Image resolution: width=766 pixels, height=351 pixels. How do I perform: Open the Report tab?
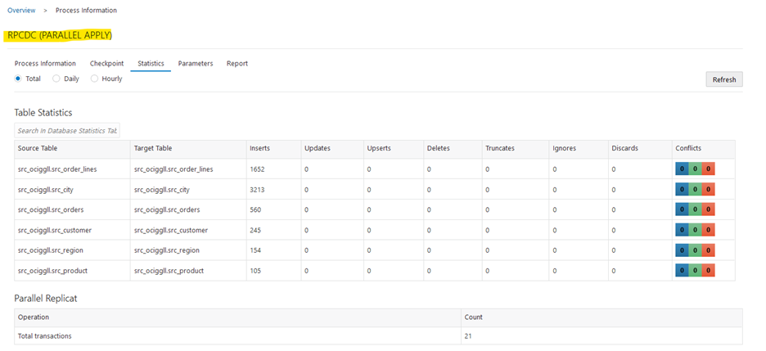(x=237, y=63)
